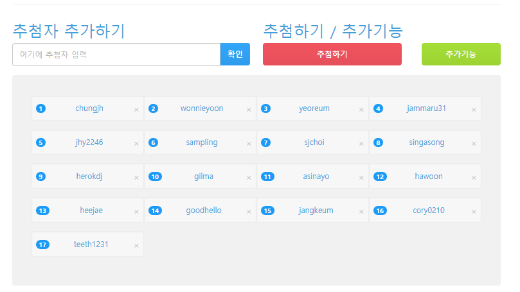Remove jangkeum with its x icon
The image size is (520, 292).
pos(361,212)
